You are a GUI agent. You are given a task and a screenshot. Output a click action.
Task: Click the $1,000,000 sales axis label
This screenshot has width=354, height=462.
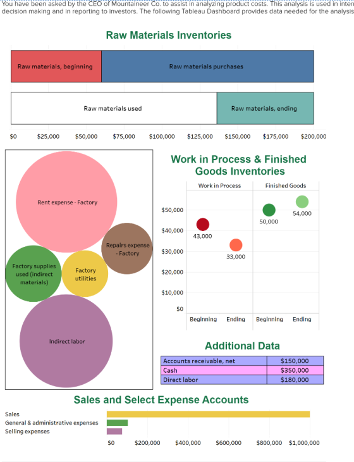pos(304,442)
